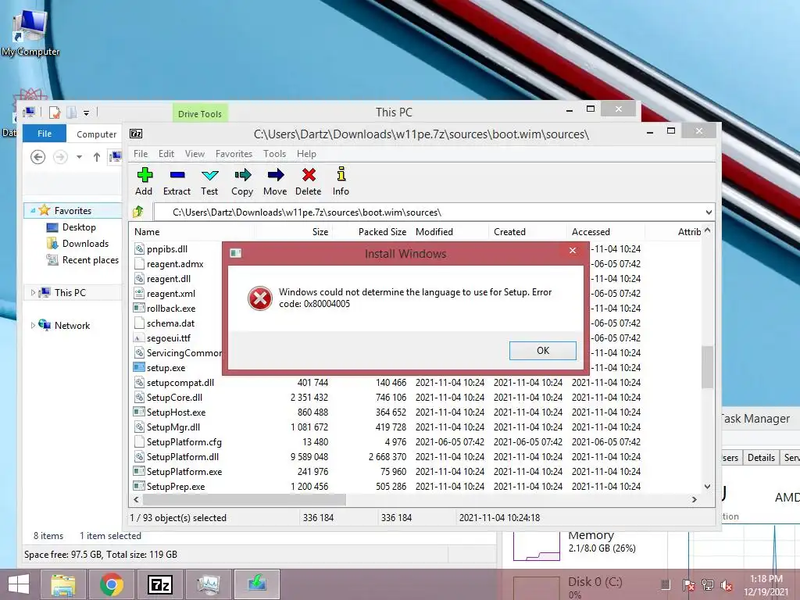The image size is (800, 600).
Task: Click OK in the Install Windows dialog
Action: (543, 351)
